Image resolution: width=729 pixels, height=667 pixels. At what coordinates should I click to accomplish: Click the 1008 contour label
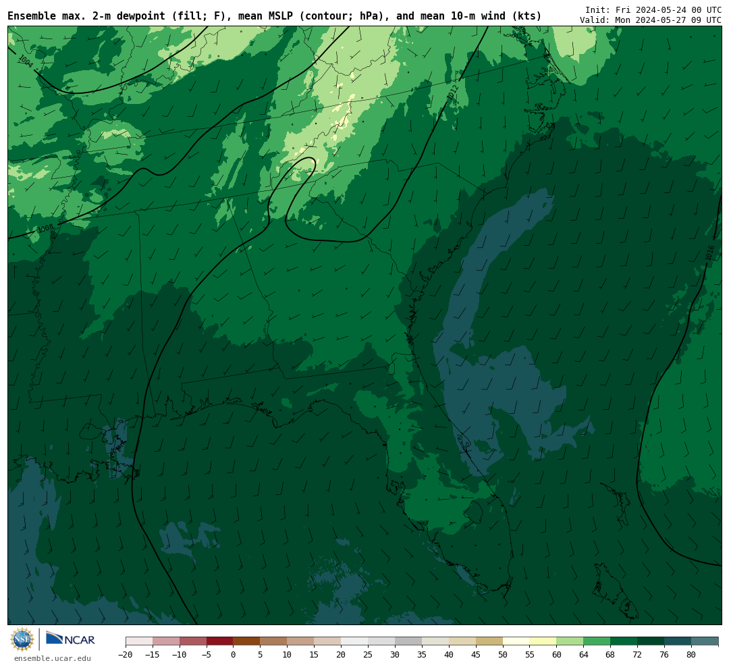(x=46, y=228)
